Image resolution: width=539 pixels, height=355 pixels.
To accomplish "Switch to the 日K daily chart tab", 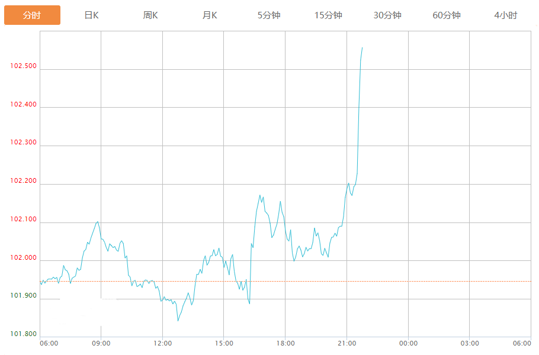I will 91,15.
